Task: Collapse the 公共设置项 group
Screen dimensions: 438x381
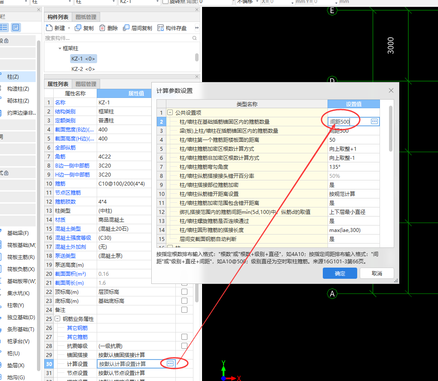Action: click(170, 113)
